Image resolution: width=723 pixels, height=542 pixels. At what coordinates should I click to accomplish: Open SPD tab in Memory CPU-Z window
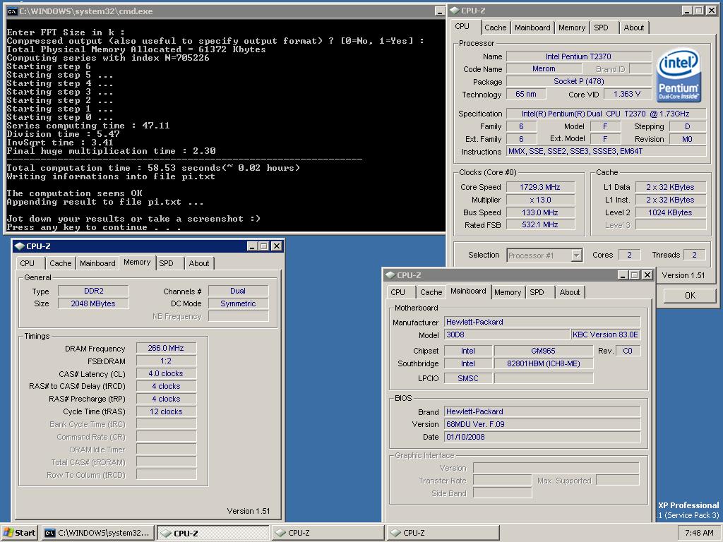pyautogui.click(x=166, y=263)
